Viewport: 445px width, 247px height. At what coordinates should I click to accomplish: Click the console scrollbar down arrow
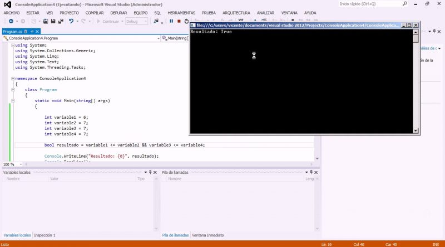click(x=416, y=130)
